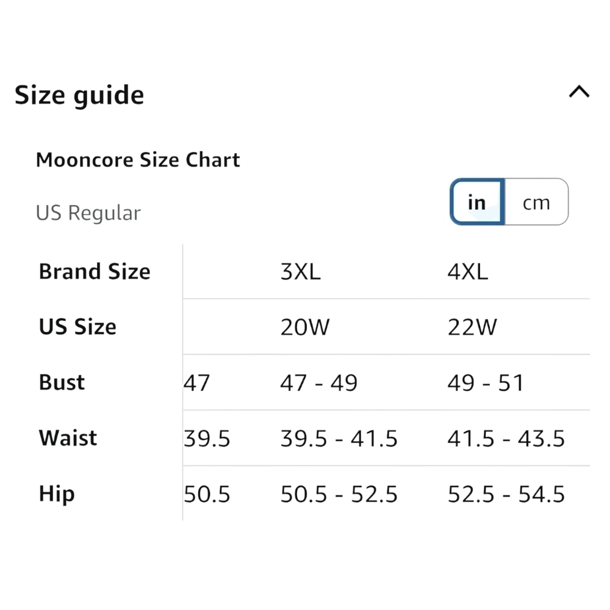This screenshot has width=610, height=610.
Task: Click the 49 - 51 bust value
Action: [x=486, y=383]
